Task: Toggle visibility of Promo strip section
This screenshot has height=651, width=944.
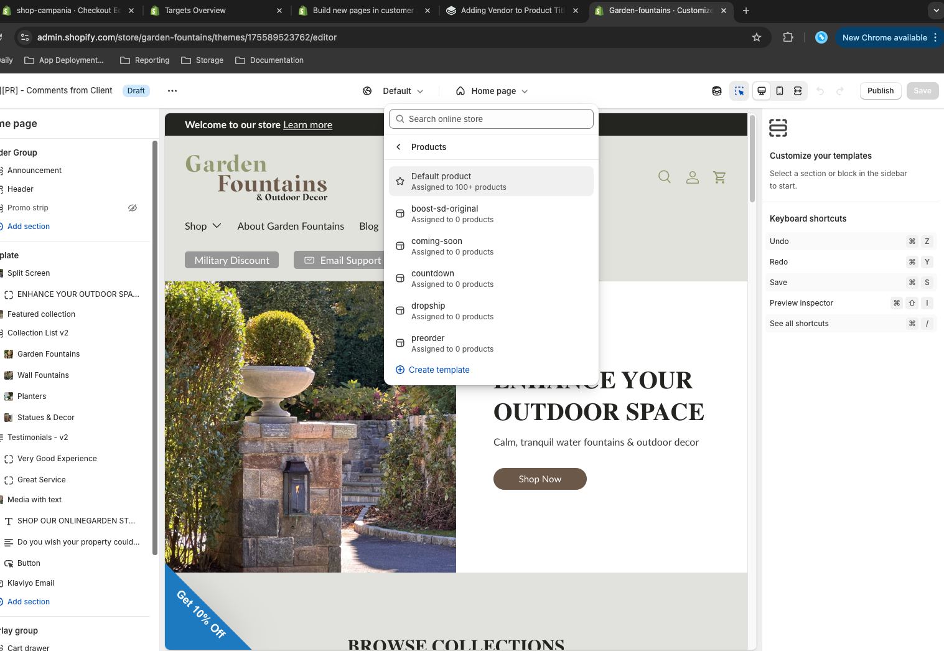Action: click(133, 208)
